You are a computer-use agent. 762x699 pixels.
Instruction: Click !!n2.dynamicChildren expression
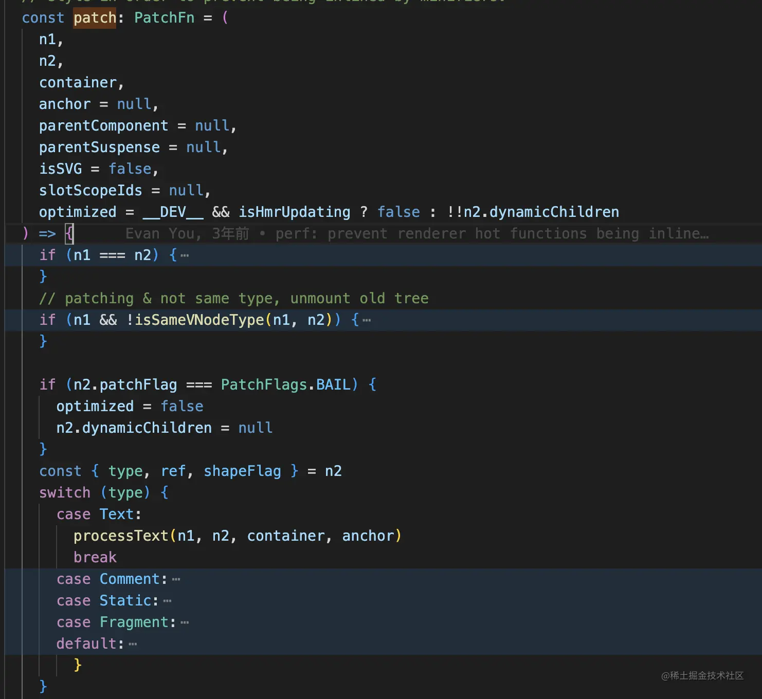tap(533, 212)
